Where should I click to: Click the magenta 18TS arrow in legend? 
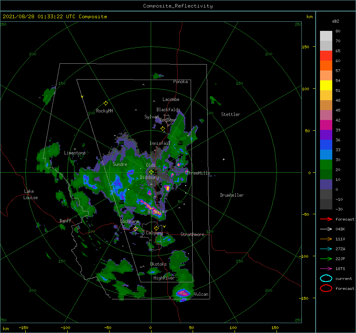coord(326,269)
